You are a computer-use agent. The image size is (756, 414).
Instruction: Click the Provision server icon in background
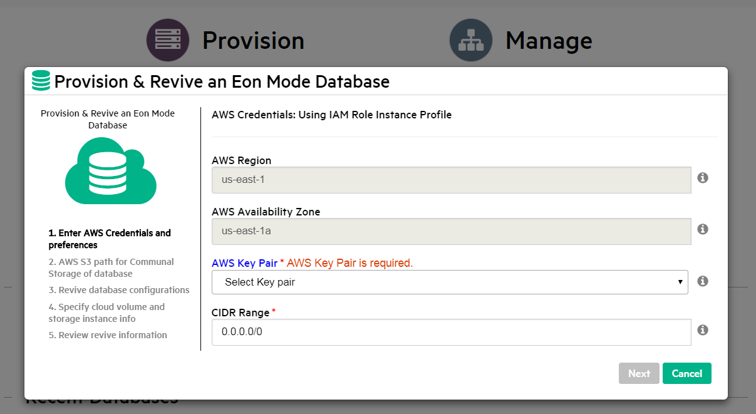point(168,40)
